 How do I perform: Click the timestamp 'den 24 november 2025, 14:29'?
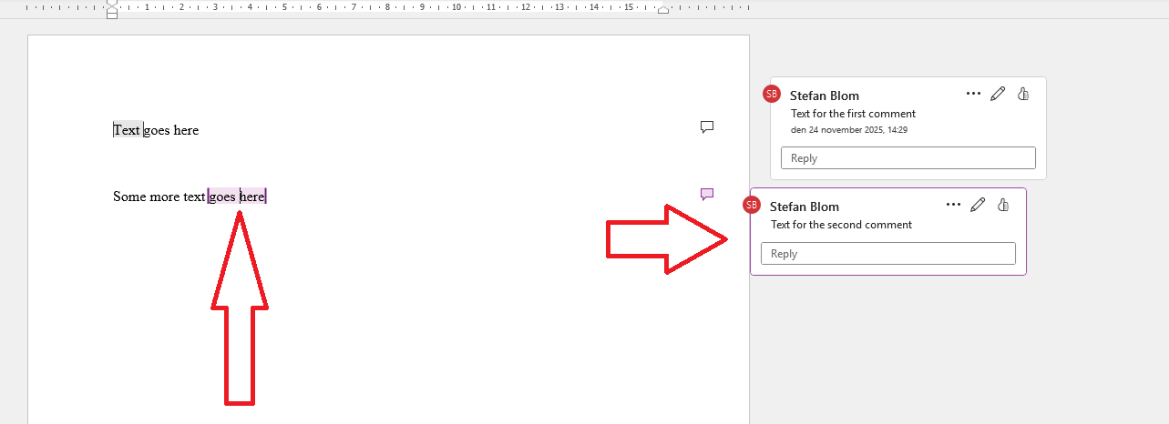pos(848,130)
